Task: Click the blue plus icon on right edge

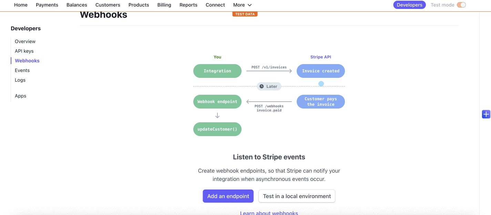Action: tap(486, 114)
